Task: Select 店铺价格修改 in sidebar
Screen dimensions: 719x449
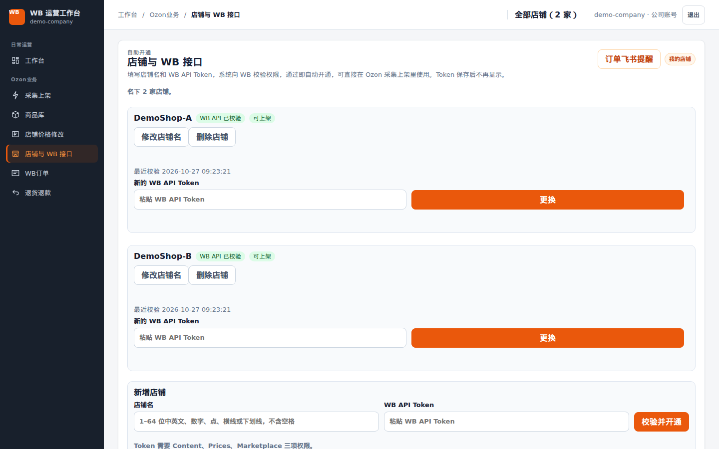Action: (x=52, y=134)
